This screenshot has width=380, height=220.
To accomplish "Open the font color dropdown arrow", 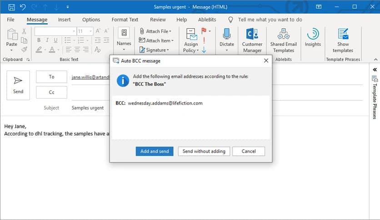I will tap(58, 50).
